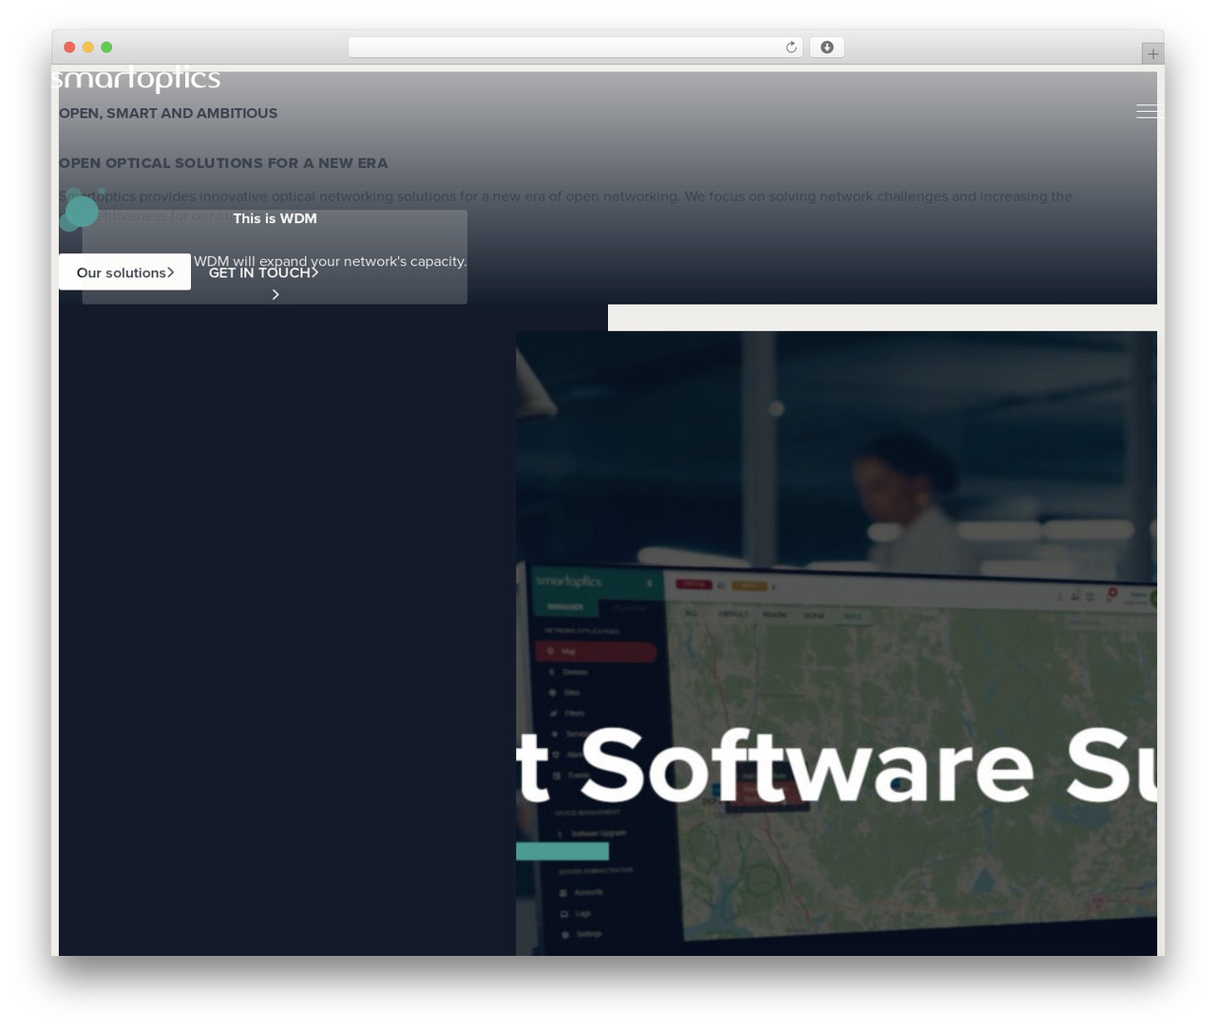Close the browser window with red button
Screen dimensions: 1216x1029
pyautogui.click(x=69, y=47)
